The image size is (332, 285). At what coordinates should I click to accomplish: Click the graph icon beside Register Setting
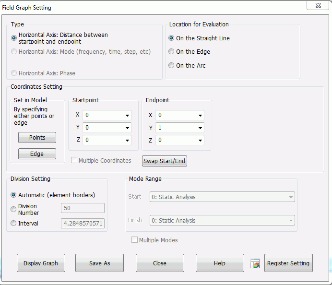click(x=256, y=263)
